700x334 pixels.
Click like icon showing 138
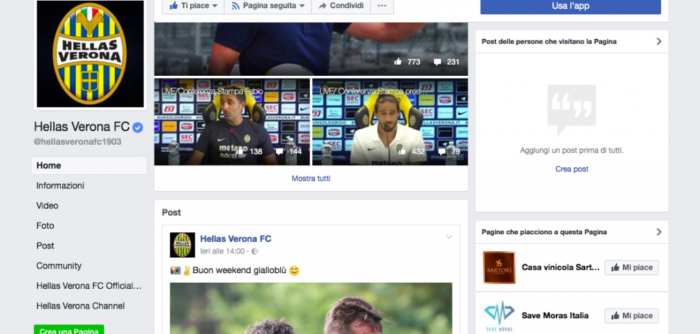(240, 152)
